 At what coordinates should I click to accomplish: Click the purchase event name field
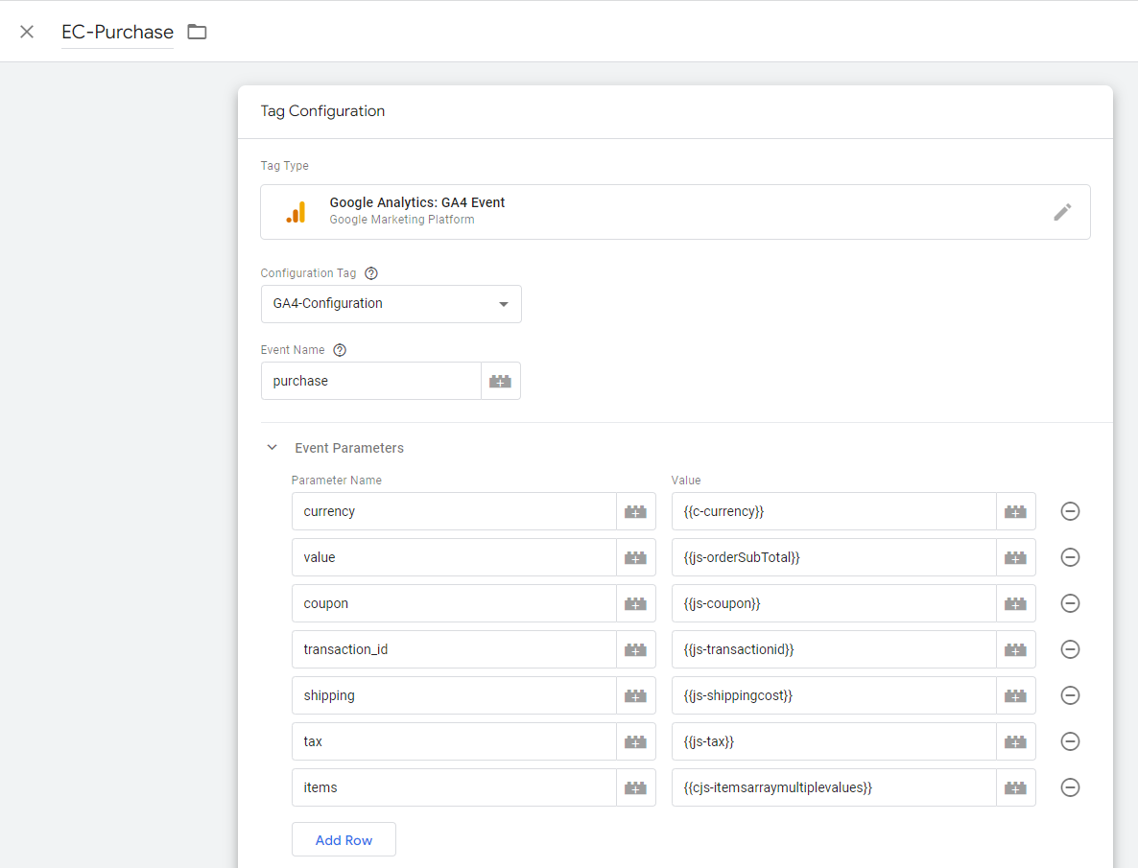click(370, 381)
